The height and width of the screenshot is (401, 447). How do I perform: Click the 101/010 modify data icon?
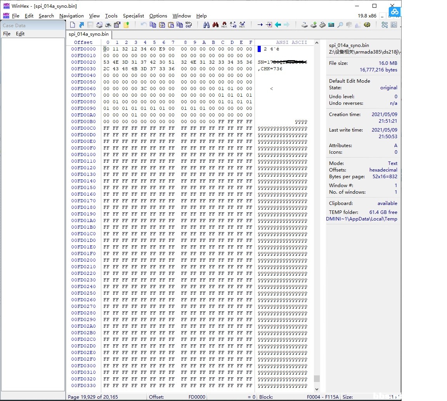pyautogui.click(x=189, y=25)
